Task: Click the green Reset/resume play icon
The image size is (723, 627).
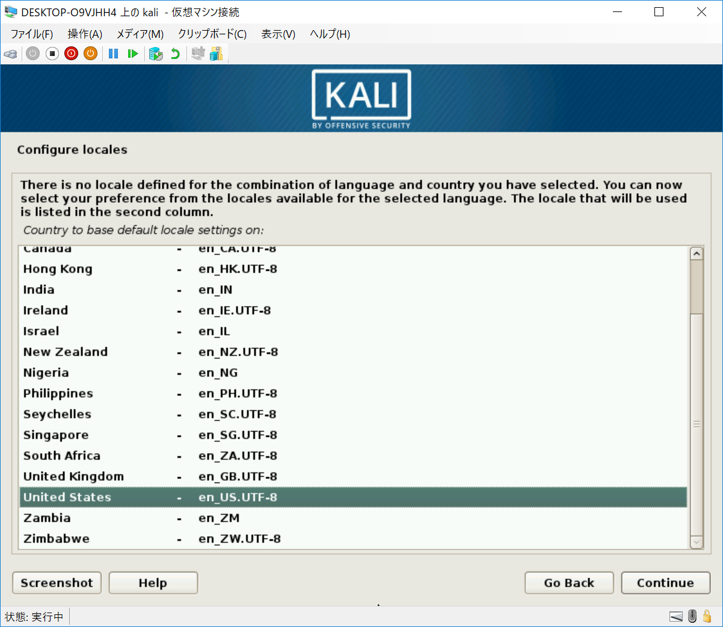Action: (x=133, y=54)
